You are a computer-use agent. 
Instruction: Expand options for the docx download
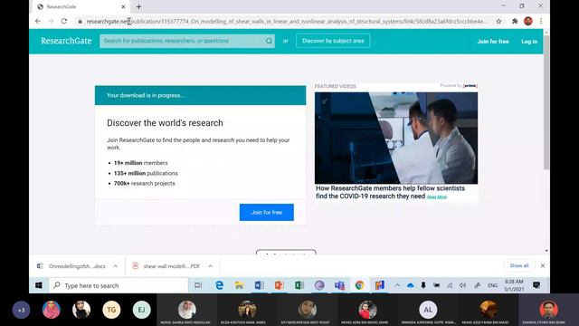point(116,266)
